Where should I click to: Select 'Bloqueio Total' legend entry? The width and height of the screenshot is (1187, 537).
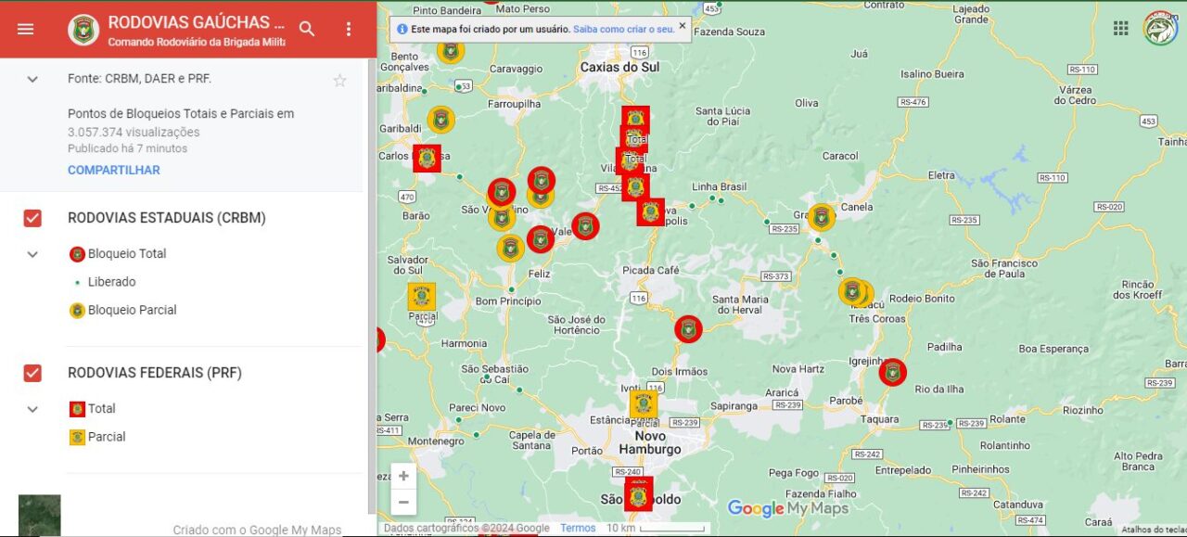pyautogui.click(x=118, y=253)
